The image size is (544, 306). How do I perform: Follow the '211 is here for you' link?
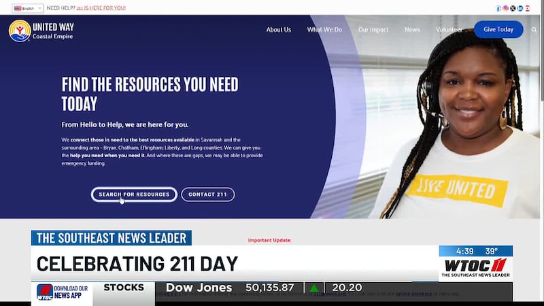point(101,8)
